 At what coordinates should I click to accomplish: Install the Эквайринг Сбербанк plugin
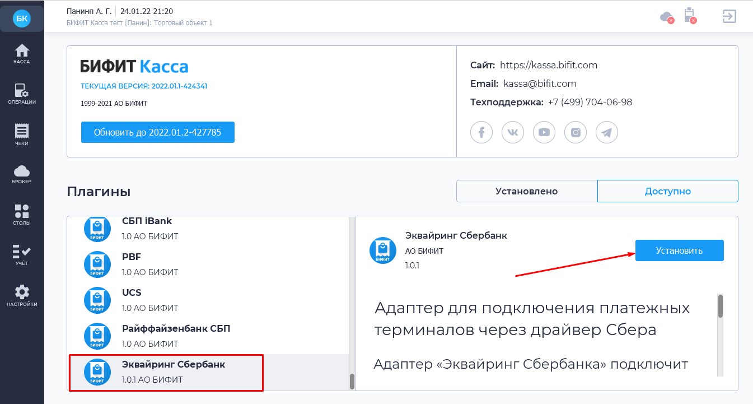click(680, 250)
